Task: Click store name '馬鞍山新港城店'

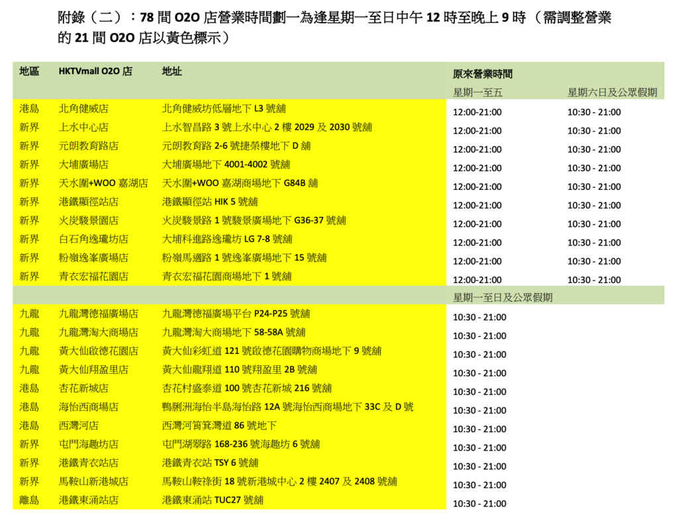Action: pyautogui.click(x=93, y=481)
